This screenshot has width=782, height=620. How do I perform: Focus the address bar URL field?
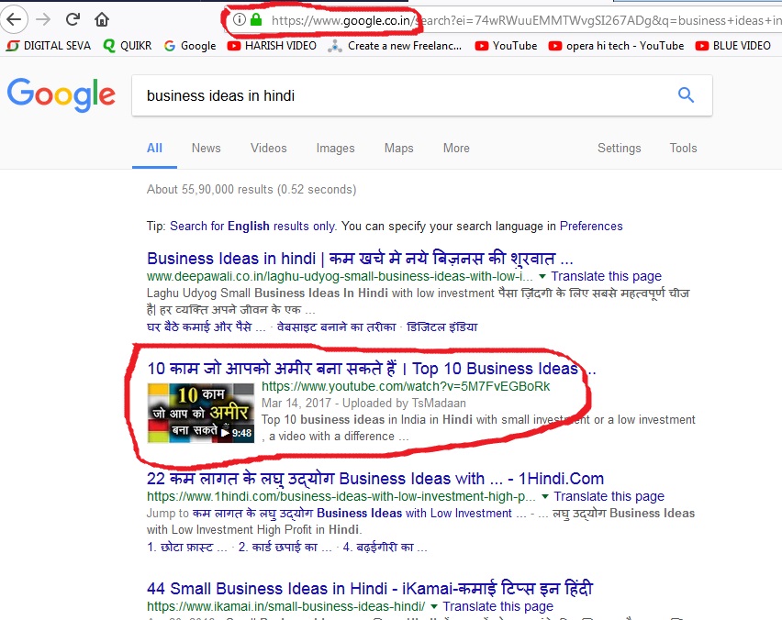coord(504,20)
